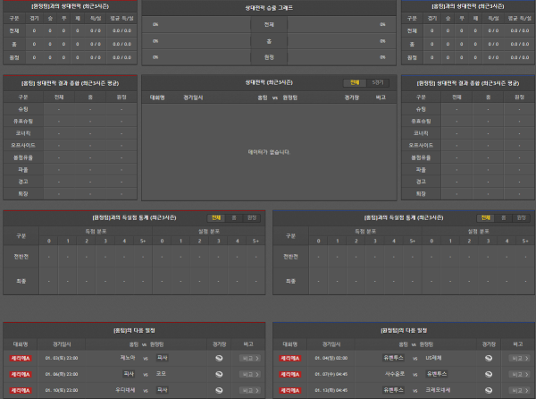The height and width of the screenshot is (399, 536).
Task: Click the 홈 bar in 상대전적 승률 그래프
Action: [269, 41]
